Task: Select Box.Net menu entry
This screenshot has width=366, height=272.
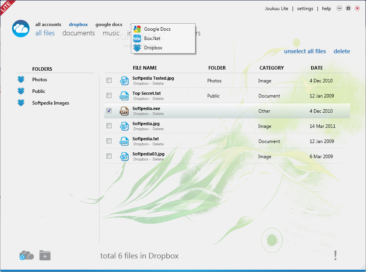Action: [163, 38]
